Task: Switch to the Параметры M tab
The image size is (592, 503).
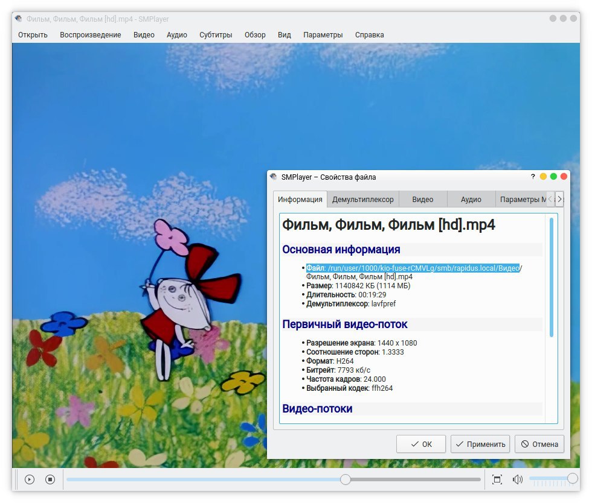Action: [521, 199]
